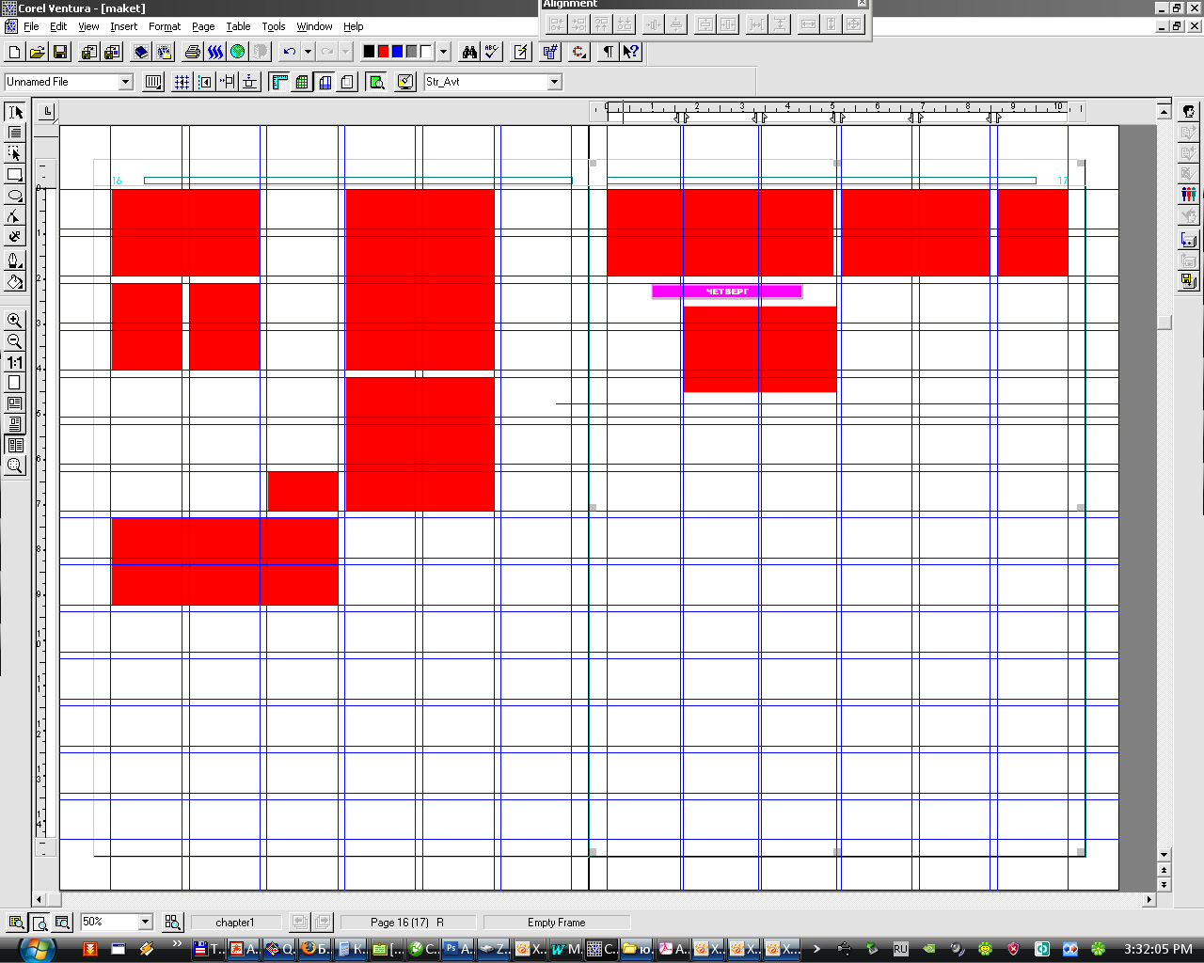Select the Fill bucket tool
The image size is (1204, 963).
(x=15, y=281)
